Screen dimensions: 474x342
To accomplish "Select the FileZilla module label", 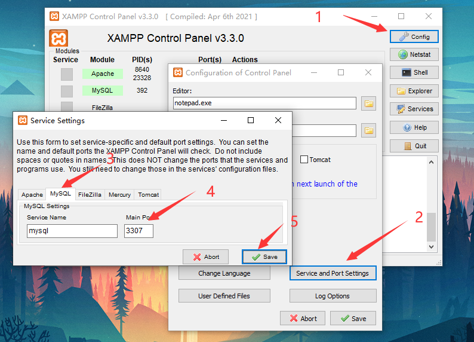I will [102, 108].
